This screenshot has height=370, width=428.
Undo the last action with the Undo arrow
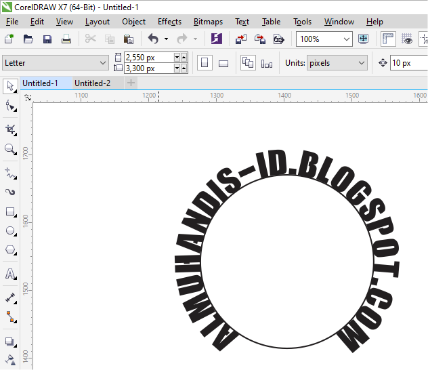pos(153,39)
